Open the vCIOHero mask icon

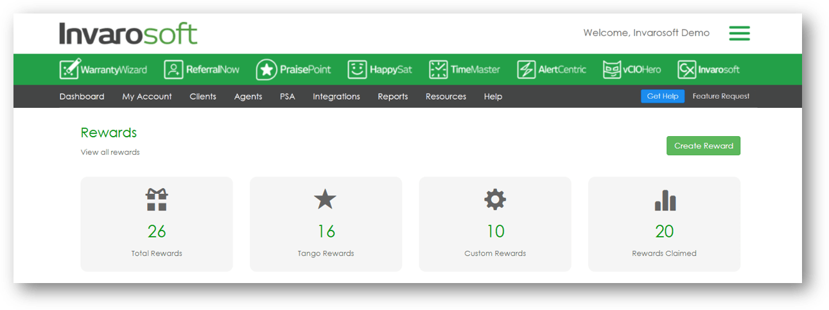click(x=611, y=69)
